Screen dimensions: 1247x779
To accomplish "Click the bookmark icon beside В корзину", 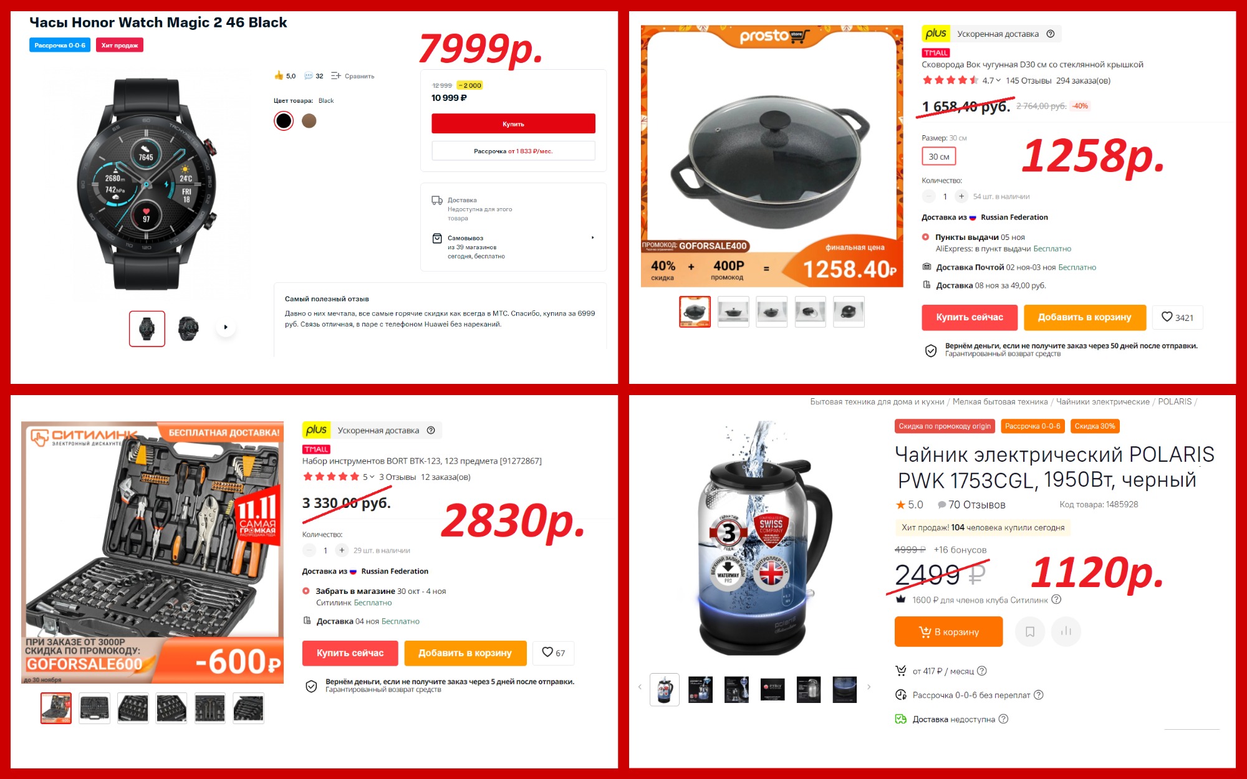I will pyautogui.click(x=1030, y=631).
